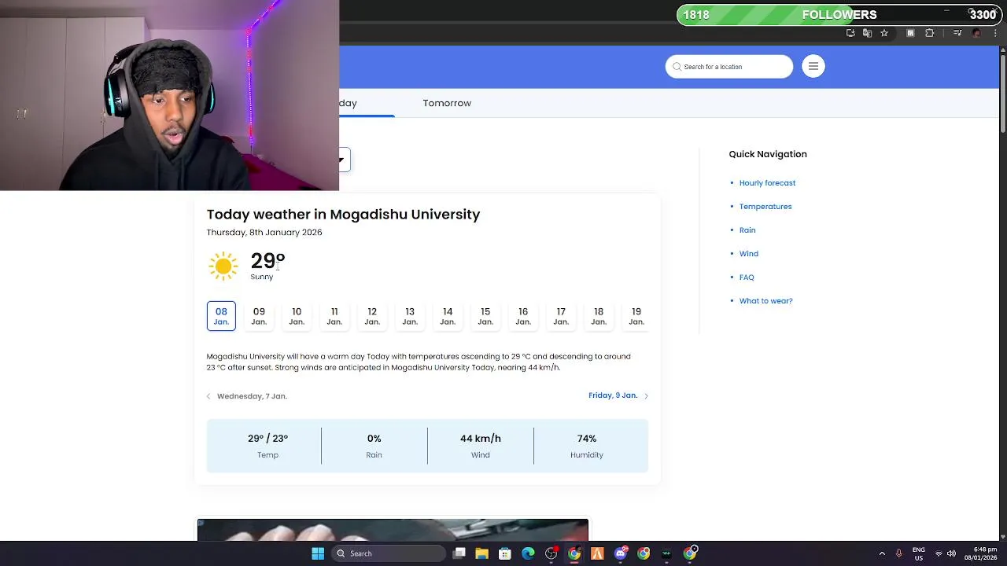Click the Search for a location field
1007x566 pixels.
pos(729,67)
